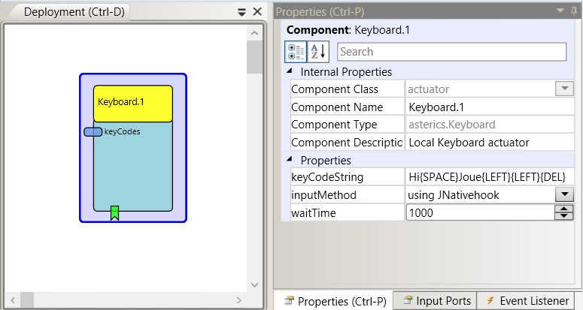Click the keyCodes input port
Viewport: 583px width, 310px height.
coord(93,131)
